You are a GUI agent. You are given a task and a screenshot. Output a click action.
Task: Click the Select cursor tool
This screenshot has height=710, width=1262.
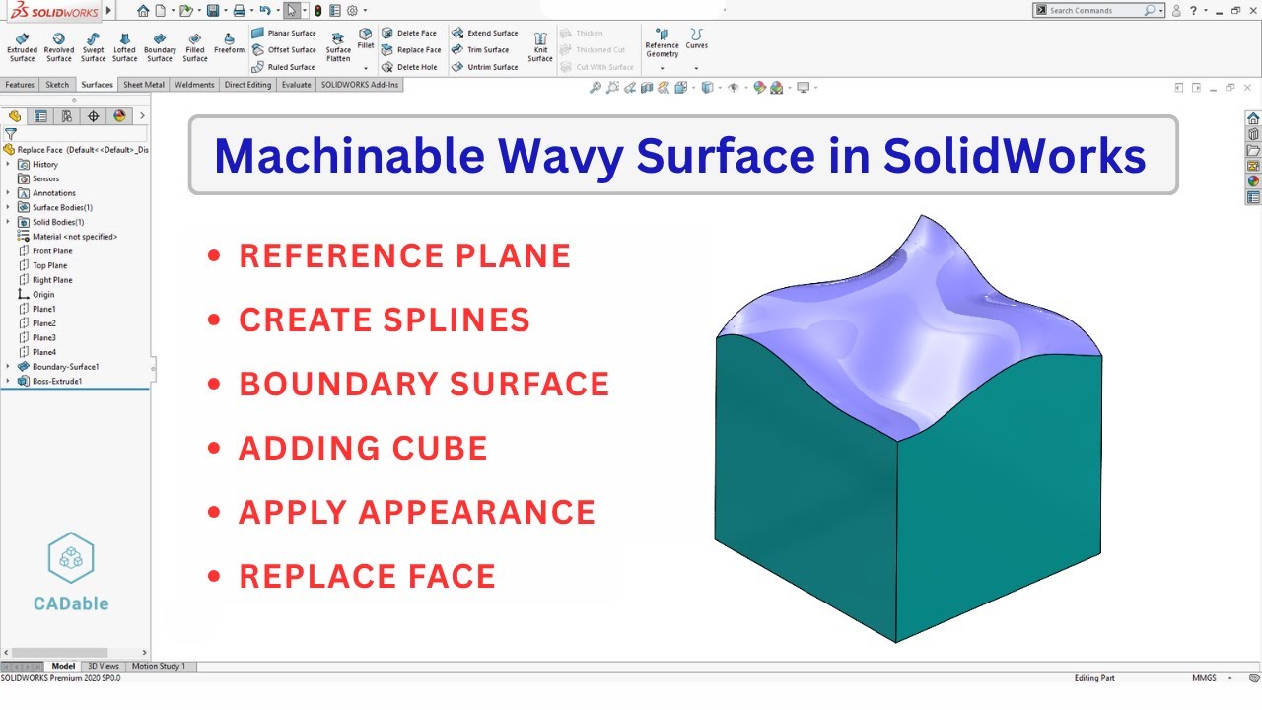click(x=291, y=11)
